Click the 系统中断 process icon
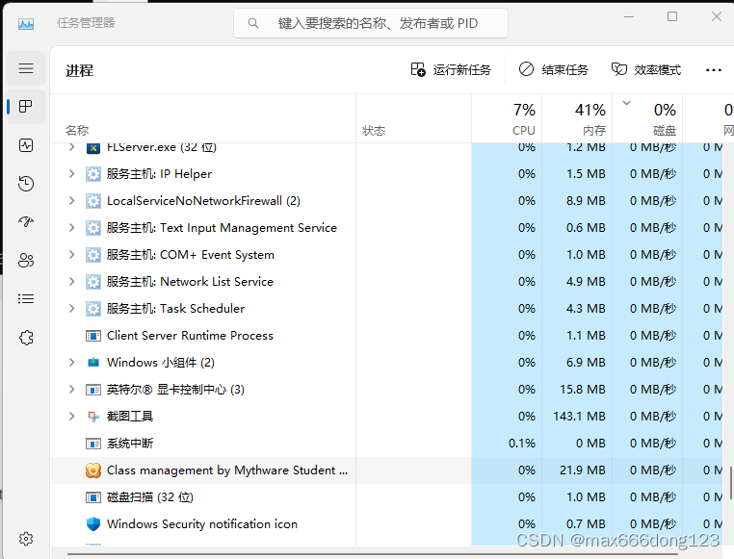This screenshot has height=559, width=734. point(93,444)
